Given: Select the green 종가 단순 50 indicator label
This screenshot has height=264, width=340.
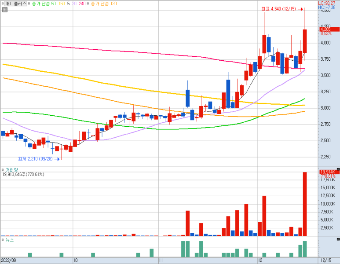Looking at the screenshot, I should [x=44, y=4].
